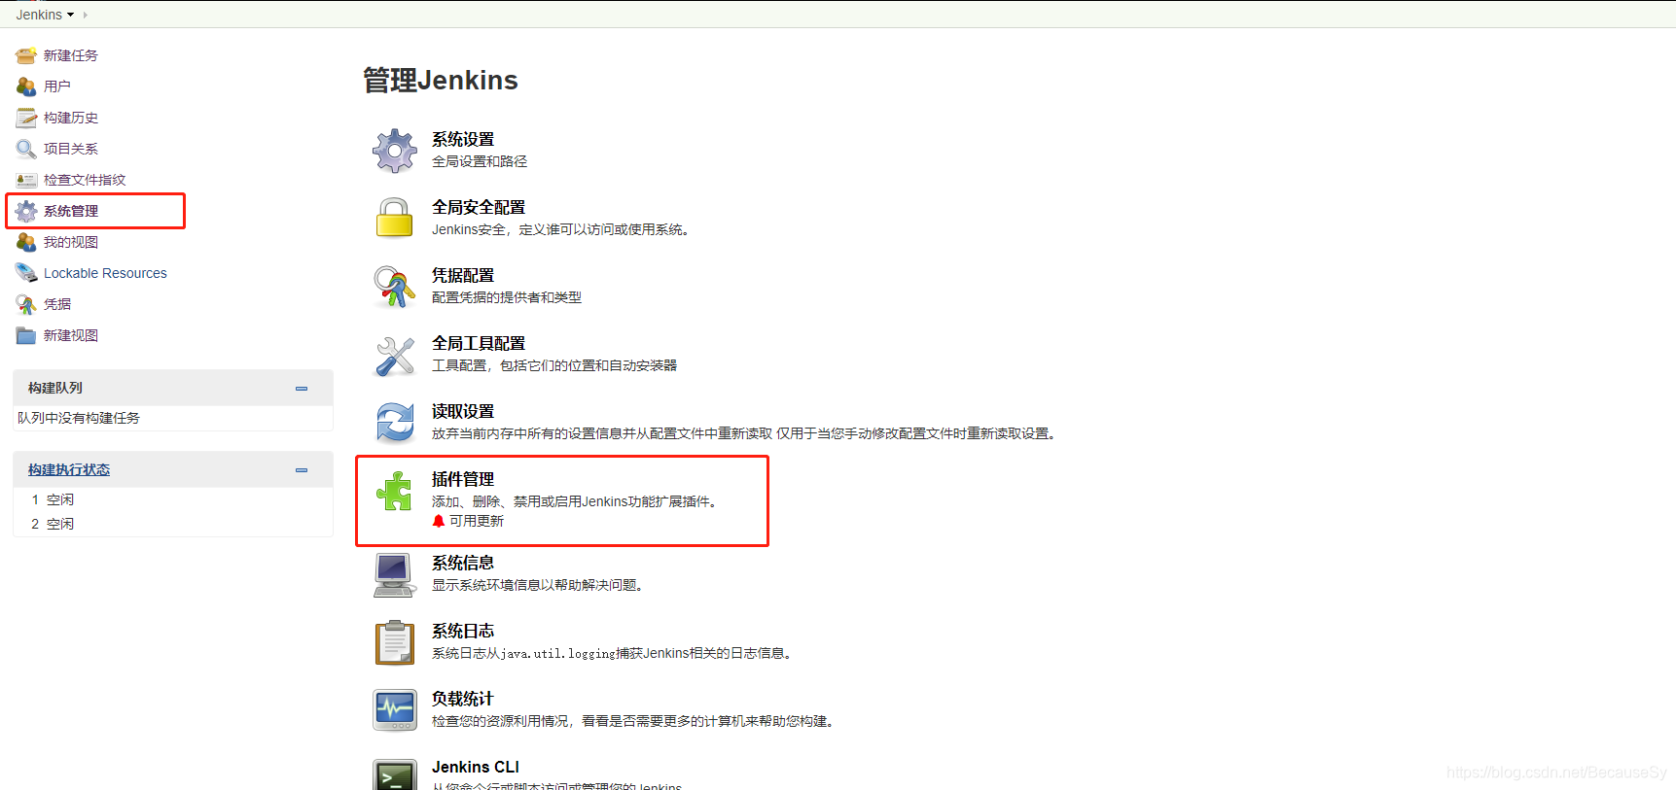Open 凭据 sidebar link
Screen dimensions: 1676x790
57,304
